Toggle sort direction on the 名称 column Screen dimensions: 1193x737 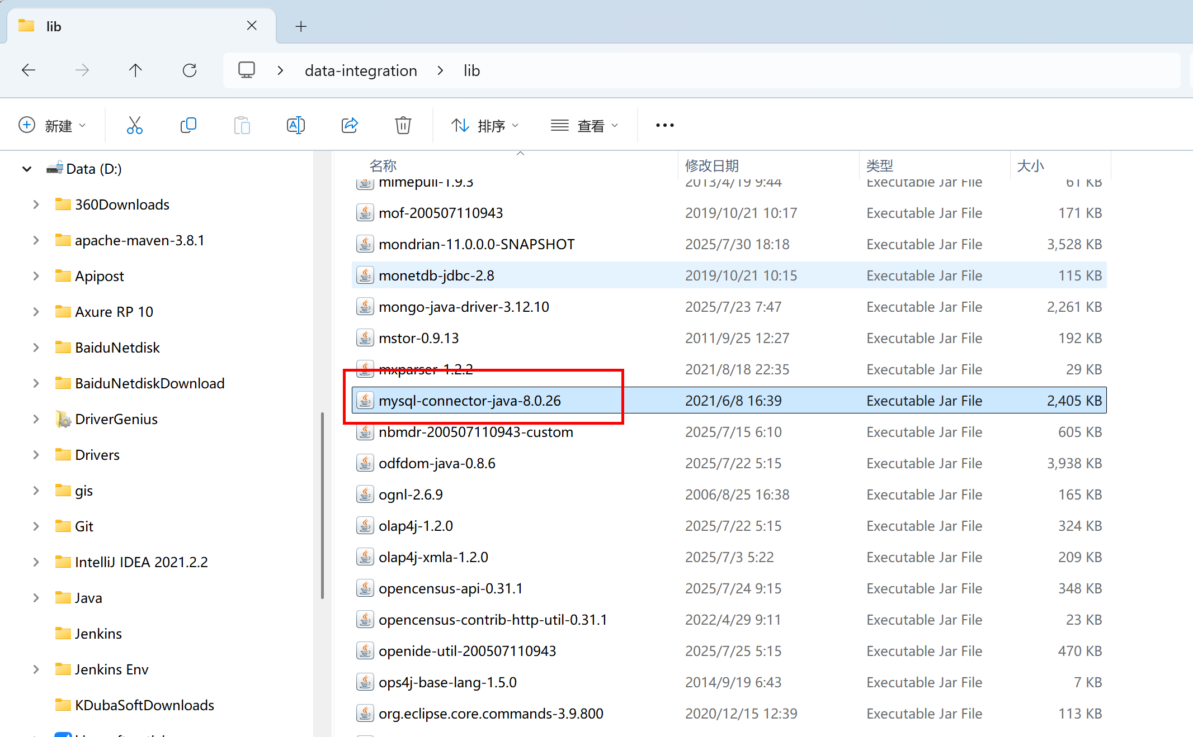click(x=383, y=165)
